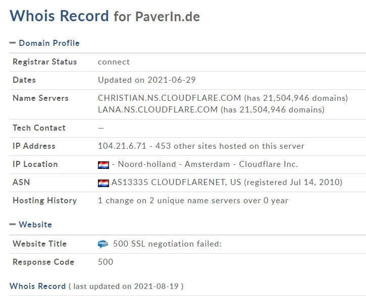Click the flag icon in ASN row
Screen dimensions: 366x296
click(x=103, y=183)
